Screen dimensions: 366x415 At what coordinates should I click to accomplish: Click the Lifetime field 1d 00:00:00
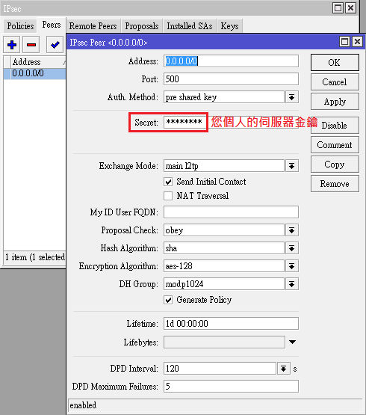tap(231, 324)
